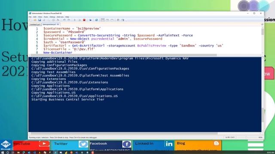The width and height of the screenshot is (275, 154).
Task: Click 'New-BcContainer' on line 8
Action: coord(58,53)
